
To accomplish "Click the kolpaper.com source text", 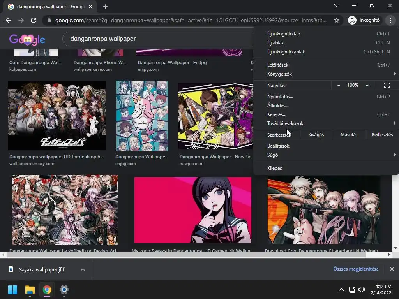I will click(23, 69).
